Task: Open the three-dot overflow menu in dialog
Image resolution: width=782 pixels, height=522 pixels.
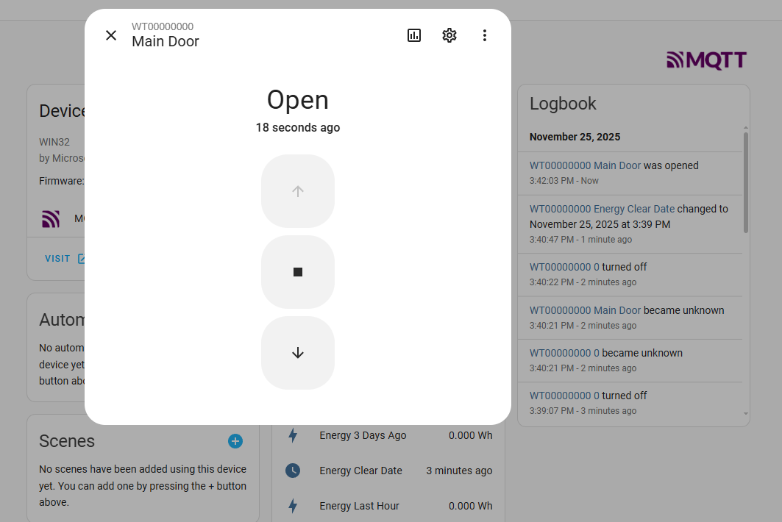Action: coord(484,35)
